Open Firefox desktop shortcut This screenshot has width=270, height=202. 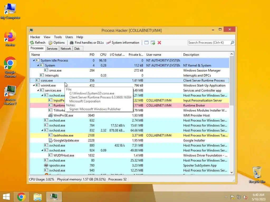[10, 38]
